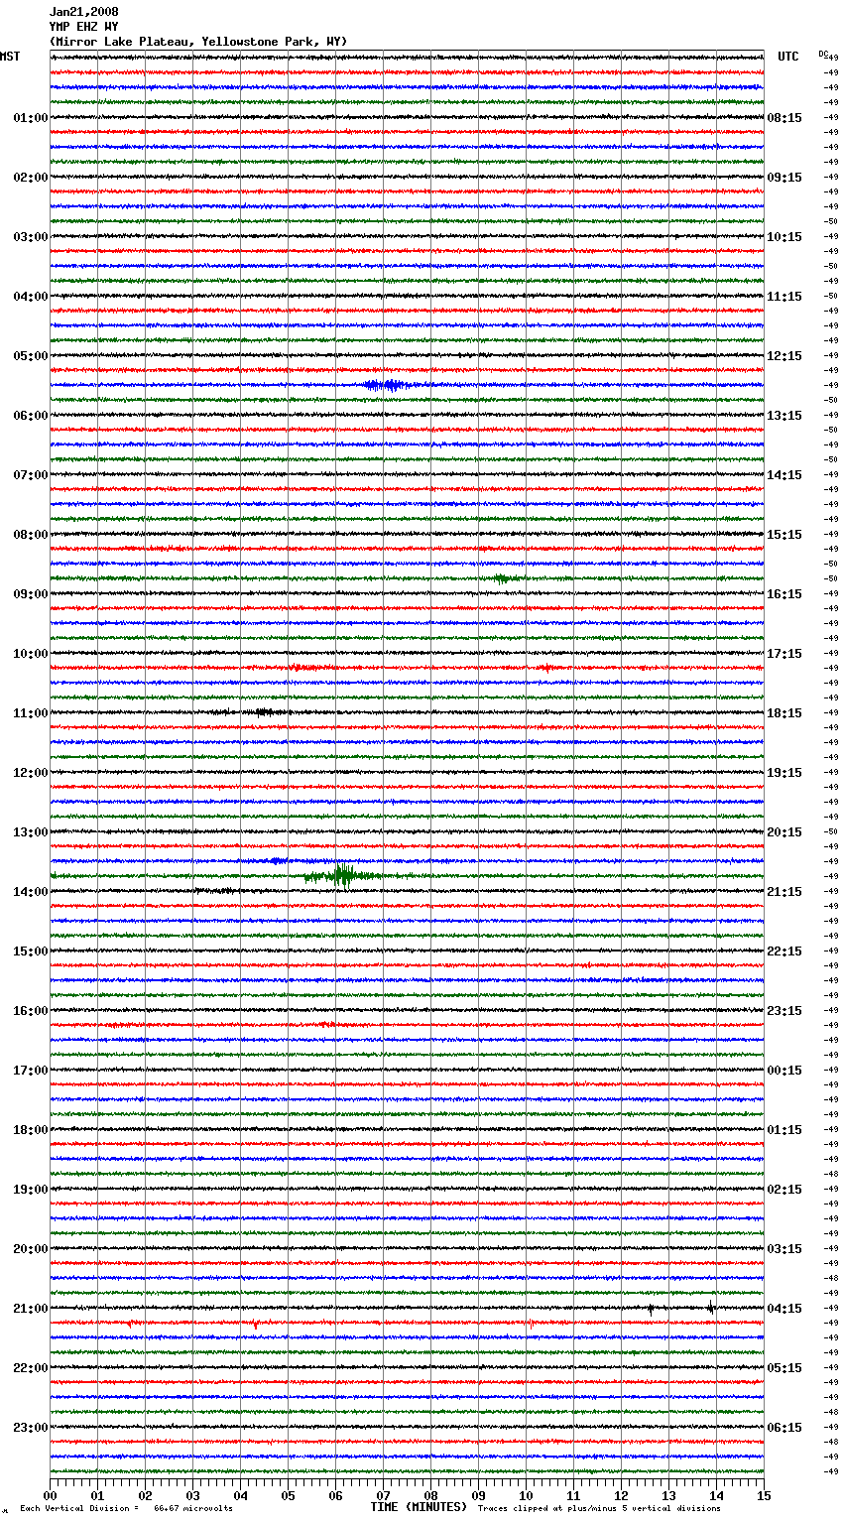The width and height of the screenshot is (843, 1522).
Task: Click the '00:15' UTC time label
Action: pos(784,1071)
